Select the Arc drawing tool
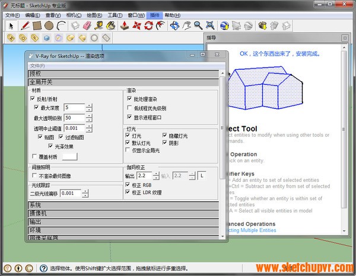The width and height of the screenshot is (356, 276). click(61, 25)
